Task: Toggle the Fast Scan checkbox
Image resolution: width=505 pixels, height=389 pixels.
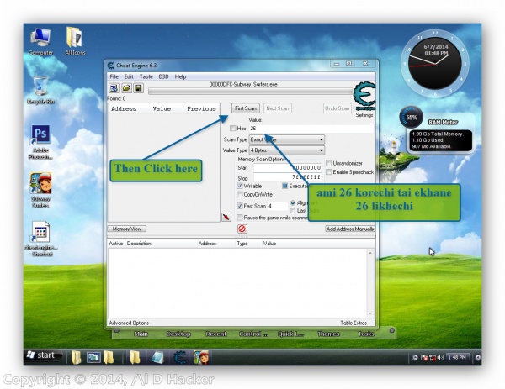Action: pyautogui.click(x=240, y=206)
